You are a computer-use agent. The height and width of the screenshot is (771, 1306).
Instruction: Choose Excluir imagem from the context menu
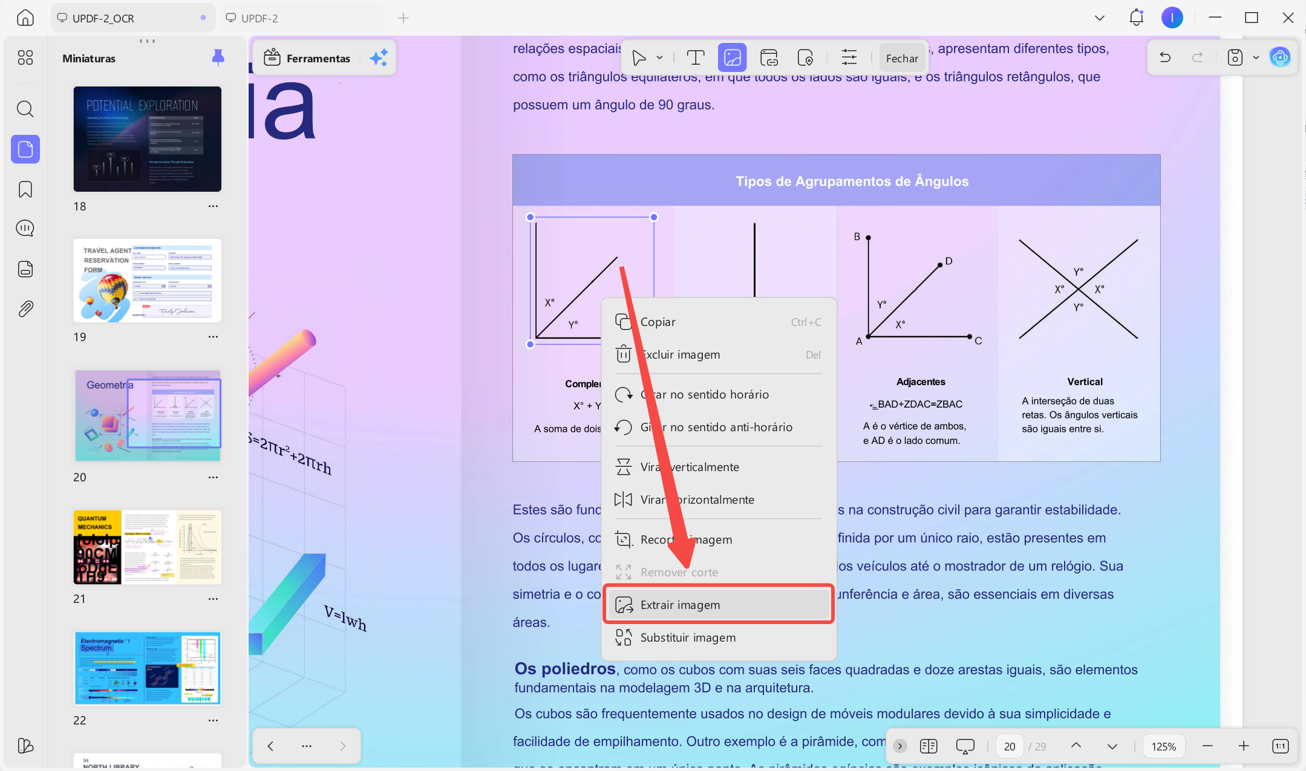click(x=719, y=355)
